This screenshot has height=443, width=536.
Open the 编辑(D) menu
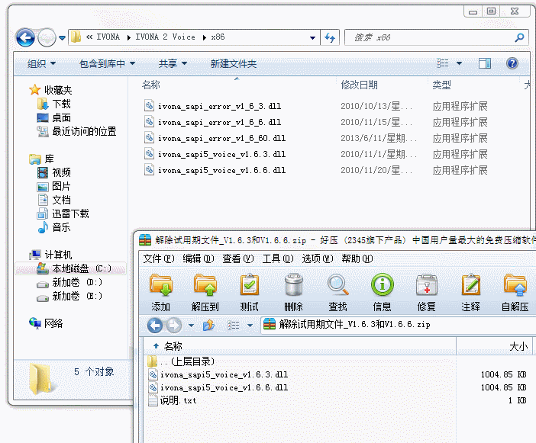coord(199,258)
